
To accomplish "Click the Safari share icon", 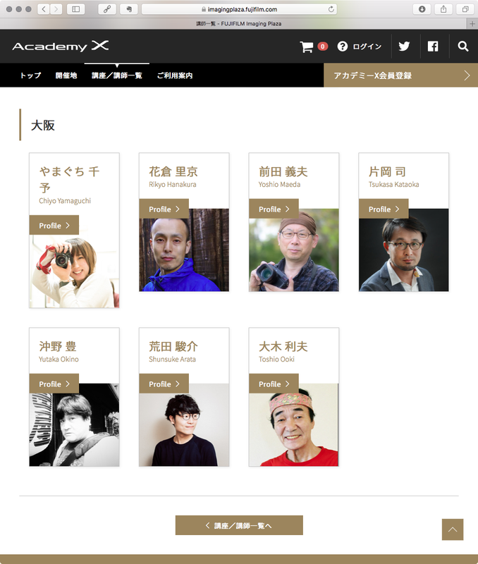I will 443,9.
